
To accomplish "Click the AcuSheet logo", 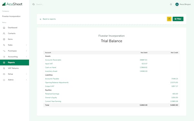I will click(12, 4).
